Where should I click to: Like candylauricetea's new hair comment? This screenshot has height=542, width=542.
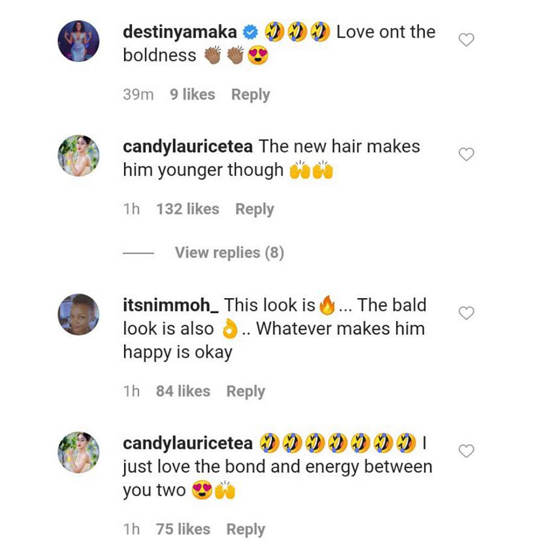467,154
